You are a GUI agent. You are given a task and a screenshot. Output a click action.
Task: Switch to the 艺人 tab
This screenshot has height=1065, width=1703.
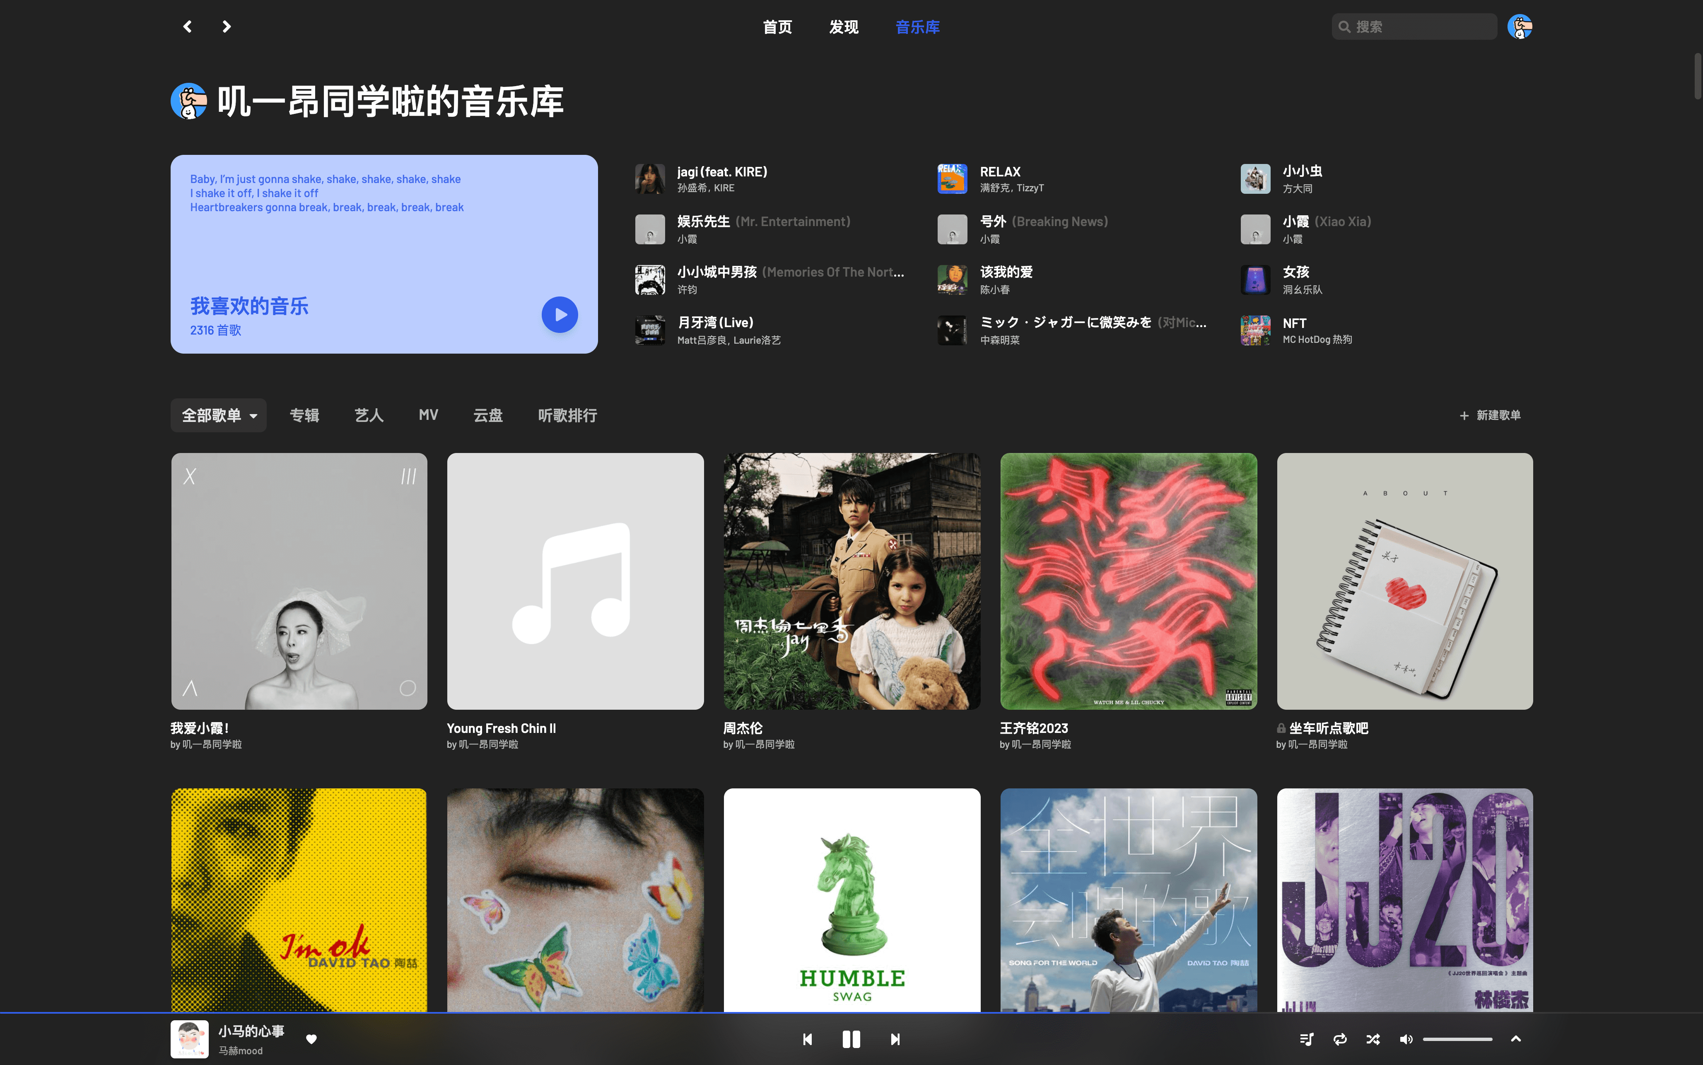pos(369,416)
